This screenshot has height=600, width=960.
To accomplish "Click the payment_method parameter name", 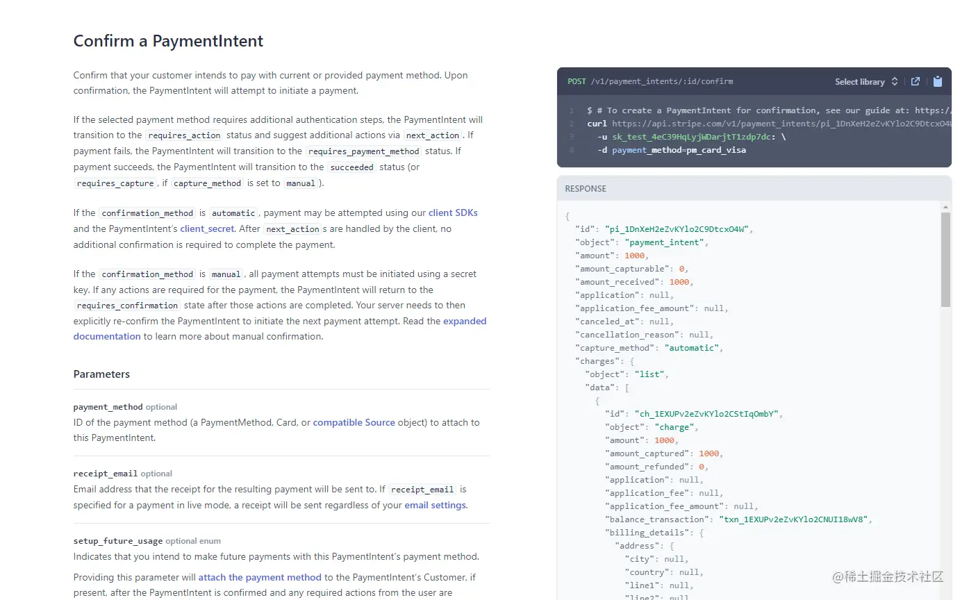I will (x=108, y=407).
